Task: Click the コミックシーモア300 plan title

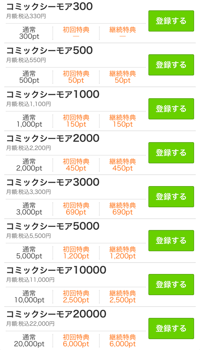Action: click(49, 7)
